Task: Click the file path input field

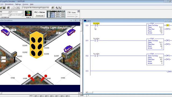Action: click(x=36, y=8)
